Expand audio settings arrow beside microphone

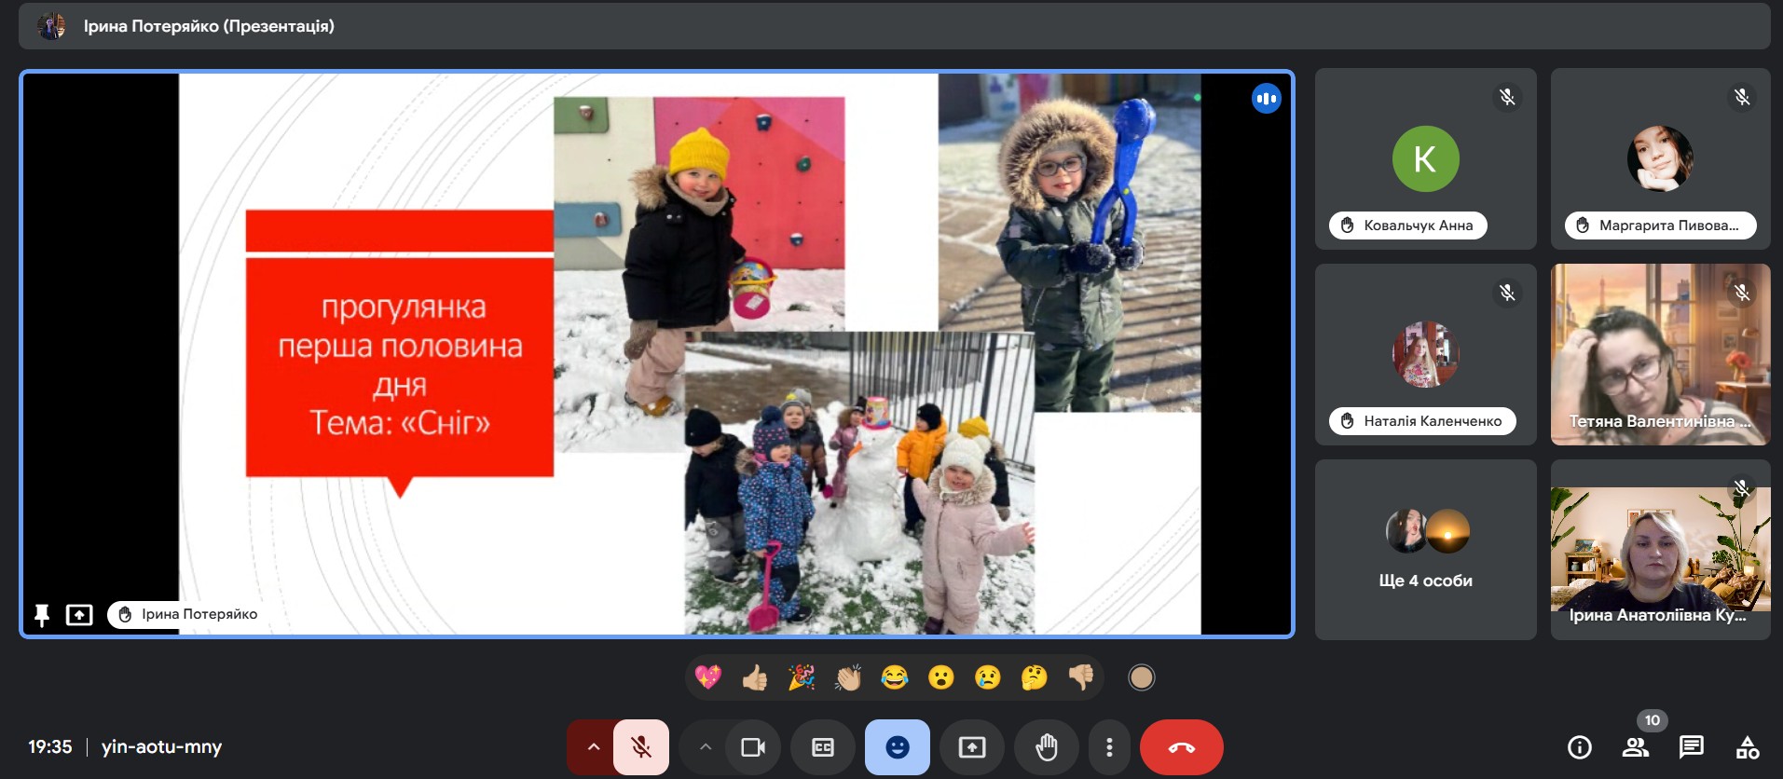[593, 747]
